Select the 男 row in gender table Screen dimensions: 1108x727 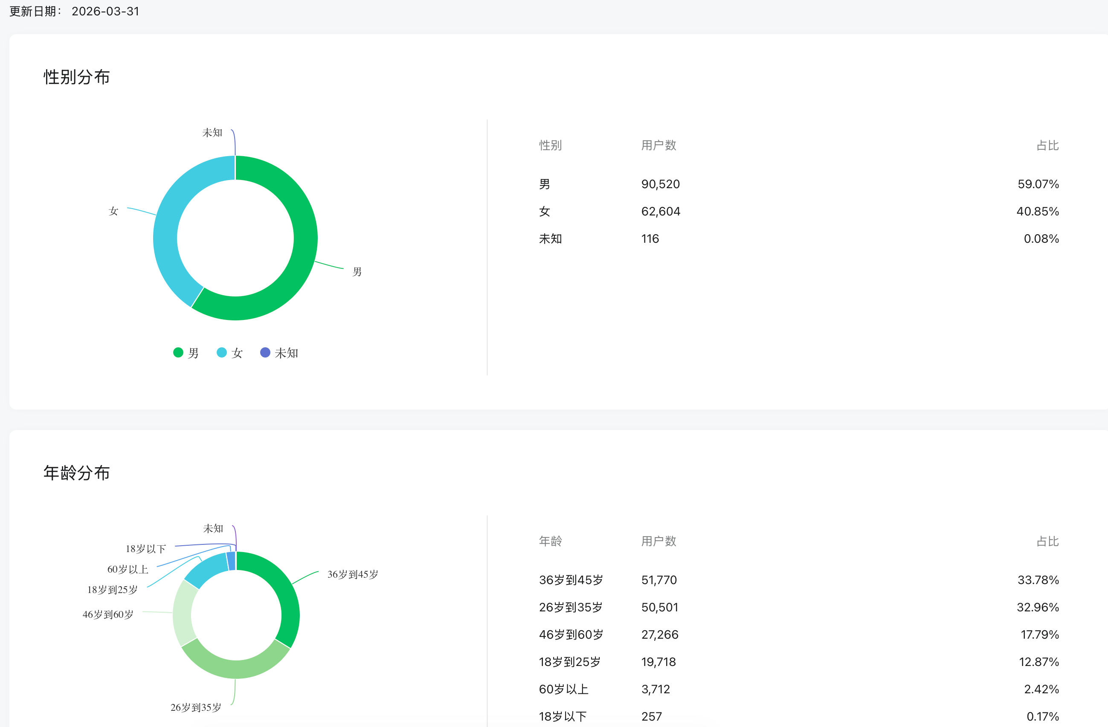[x=544, y=184]
